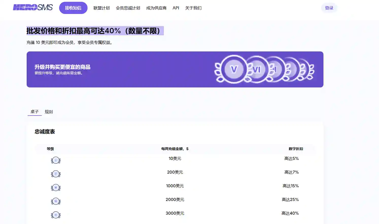Click the HERO SMS logo
This screenshot has height=224, width=379.
click(x=32, y=7)
